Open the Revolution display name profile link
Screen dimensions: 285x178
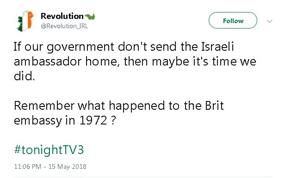pyautogui.click(x=62, y=16)
